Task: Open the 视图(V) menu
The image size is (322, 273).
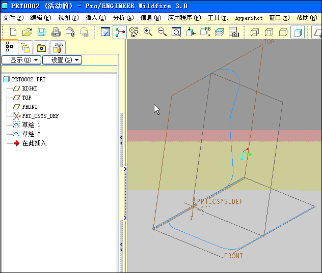Action: [68, 18]
